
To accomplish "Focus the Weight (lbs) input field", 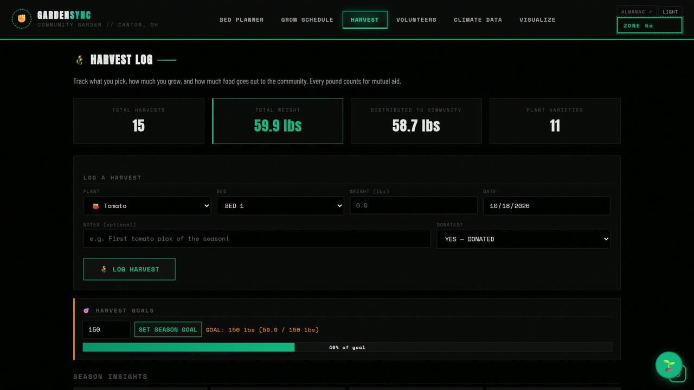I will click(x=414, y=206).
